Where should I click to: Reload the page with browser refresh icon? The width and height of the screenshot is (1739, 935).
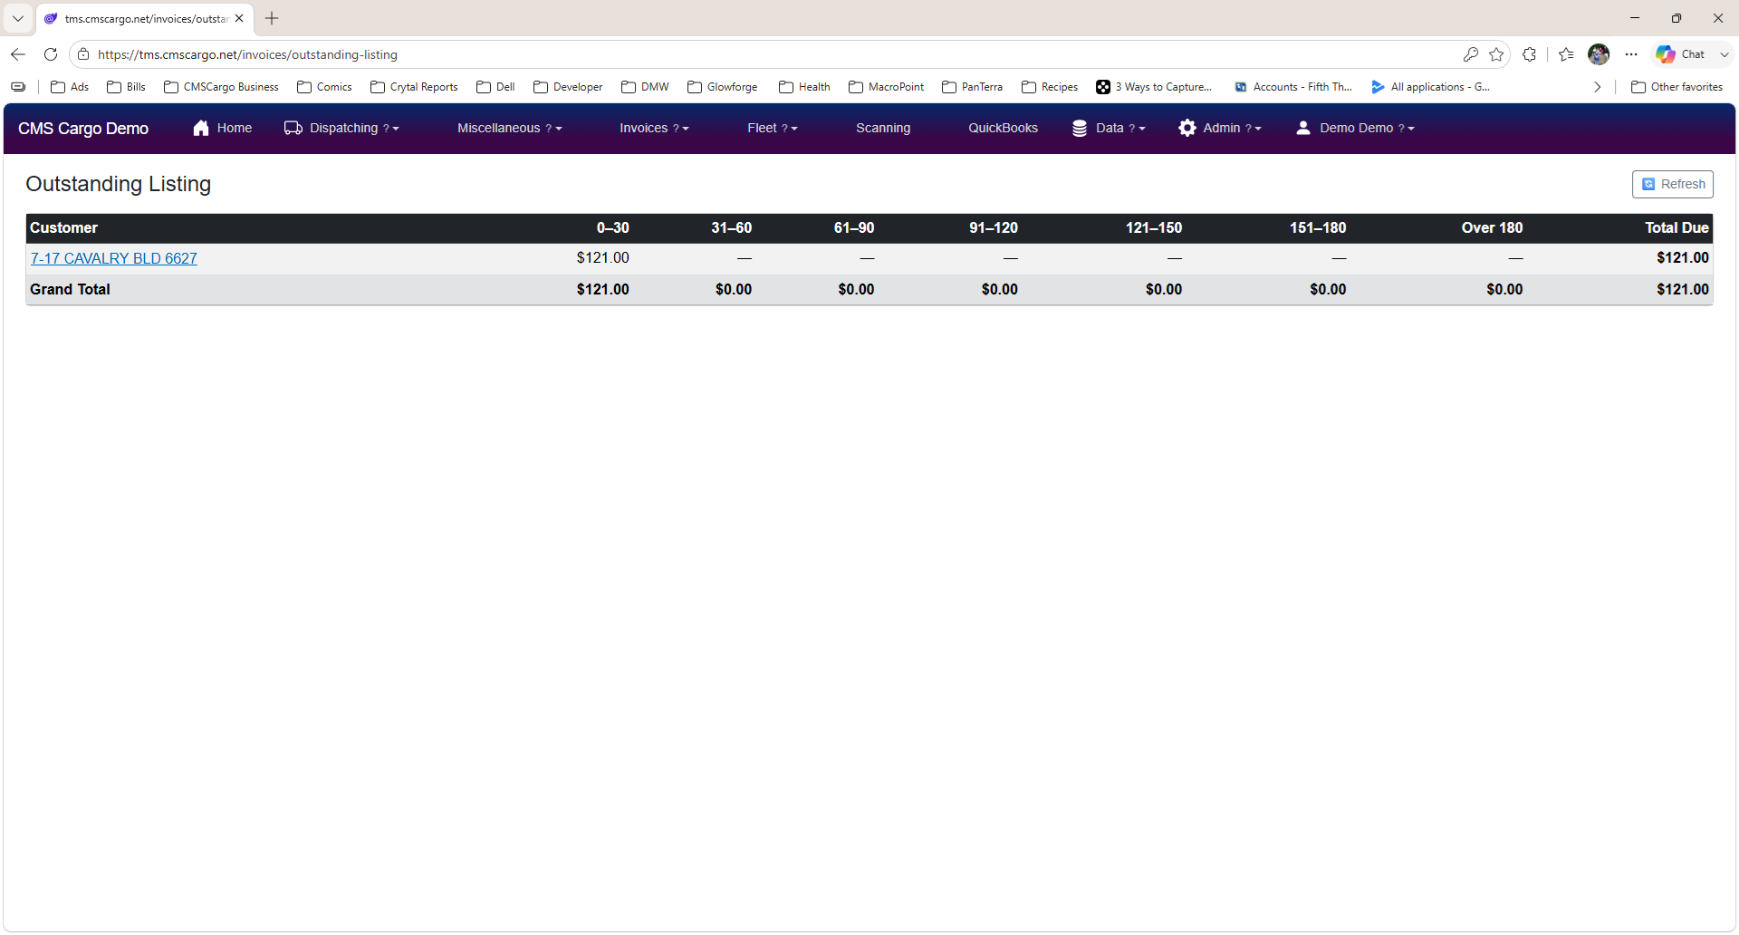pyautogui.click(x=51, y=54)
